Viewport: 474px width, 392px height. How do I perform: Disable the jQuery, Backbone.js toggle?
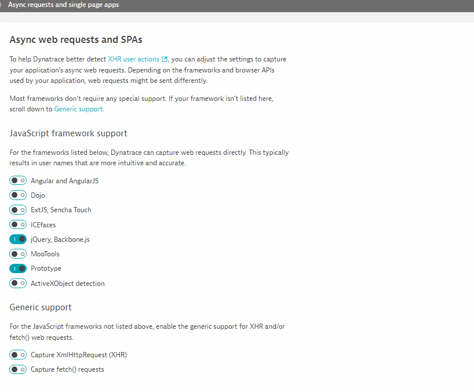click(x=18, y=239)
